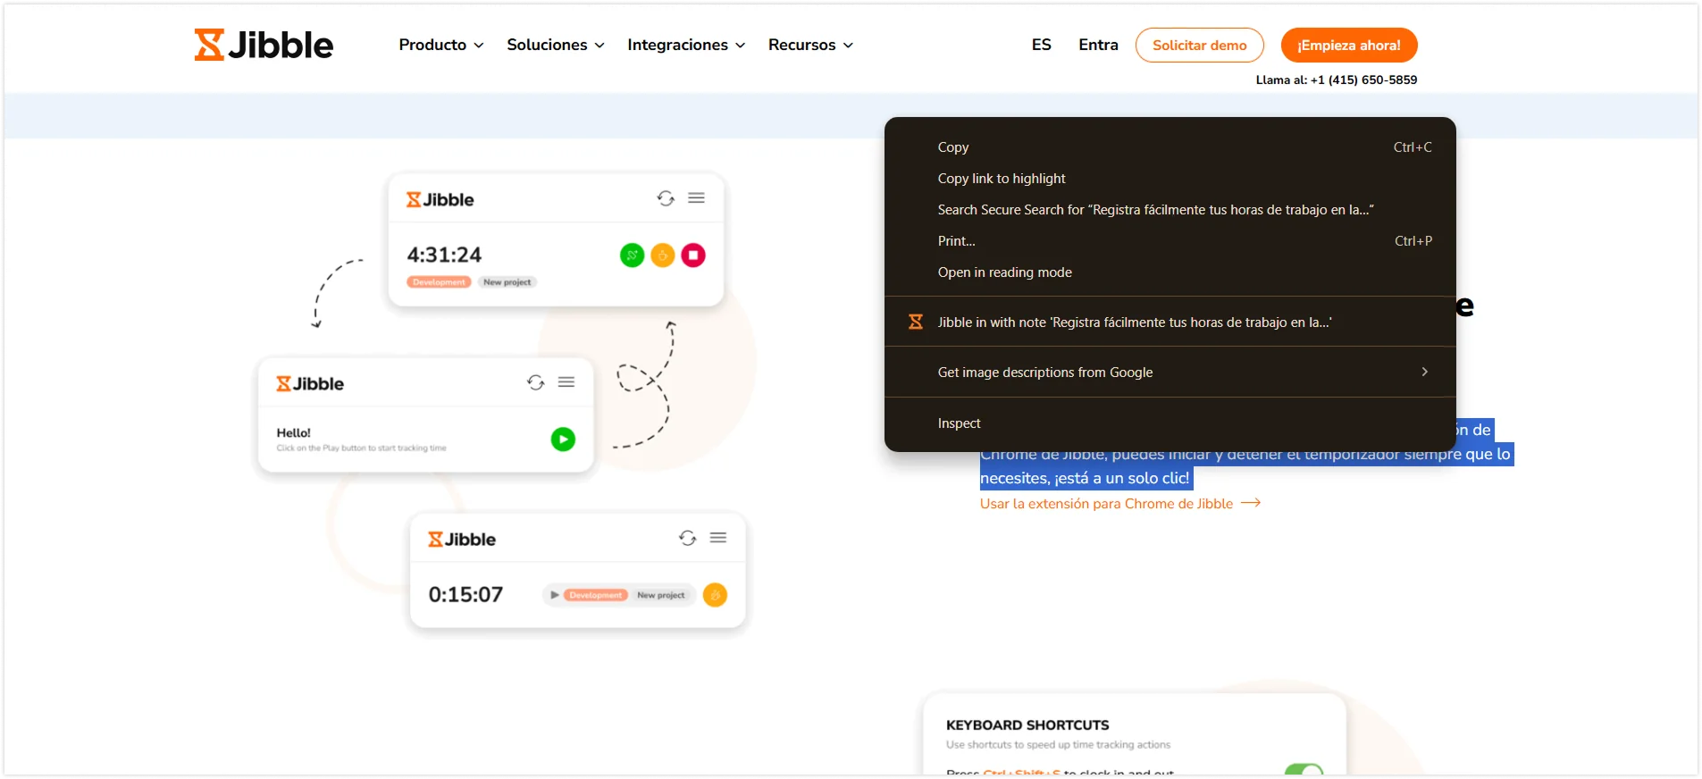Click the yellow break icon near 4:31:24
The width and height of the screenshot is (1702, 779).
662,255
